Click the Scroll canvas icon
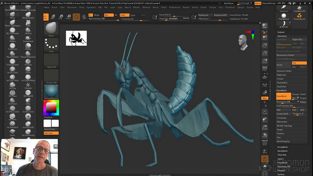This screenshot has width=313, height=176. 265,38
